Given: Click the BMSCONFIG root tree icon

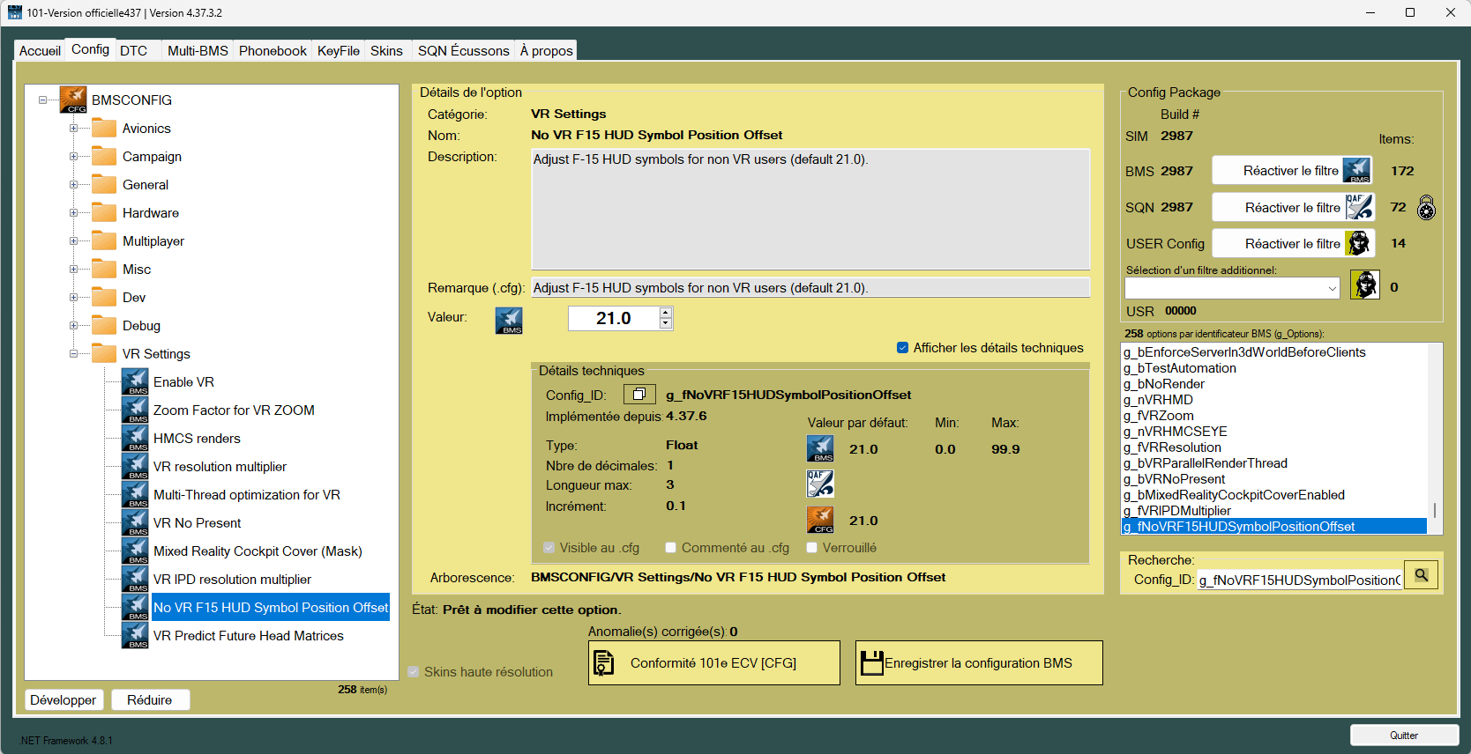Looking at the screenshot, I should [73, 100].
